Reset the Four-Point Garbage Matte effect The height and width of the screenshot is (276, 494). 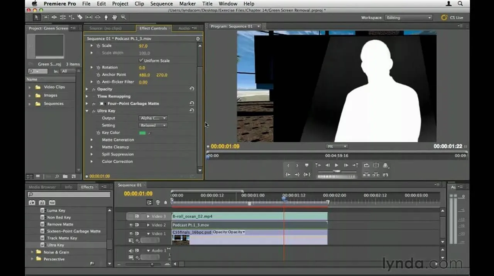(x=192, y=103)
